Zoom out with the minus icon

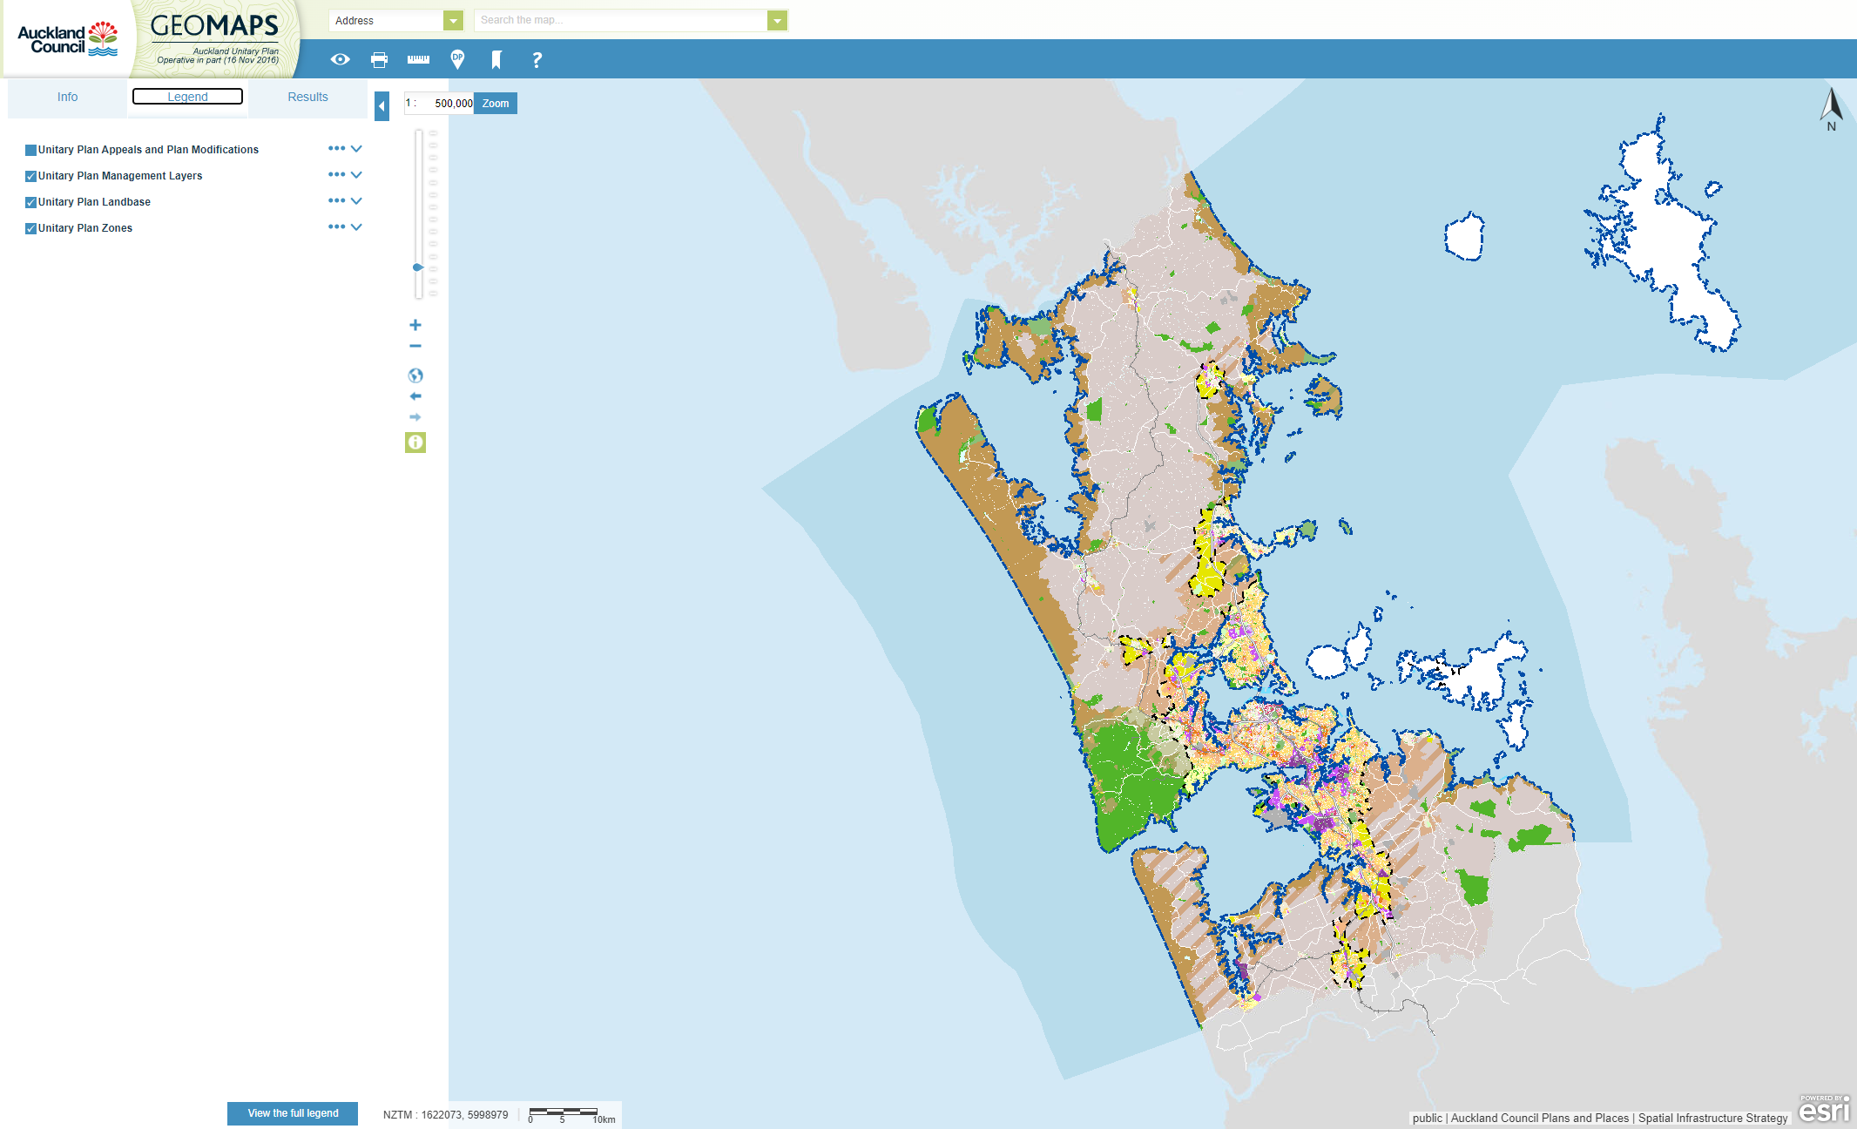(415, 346)
